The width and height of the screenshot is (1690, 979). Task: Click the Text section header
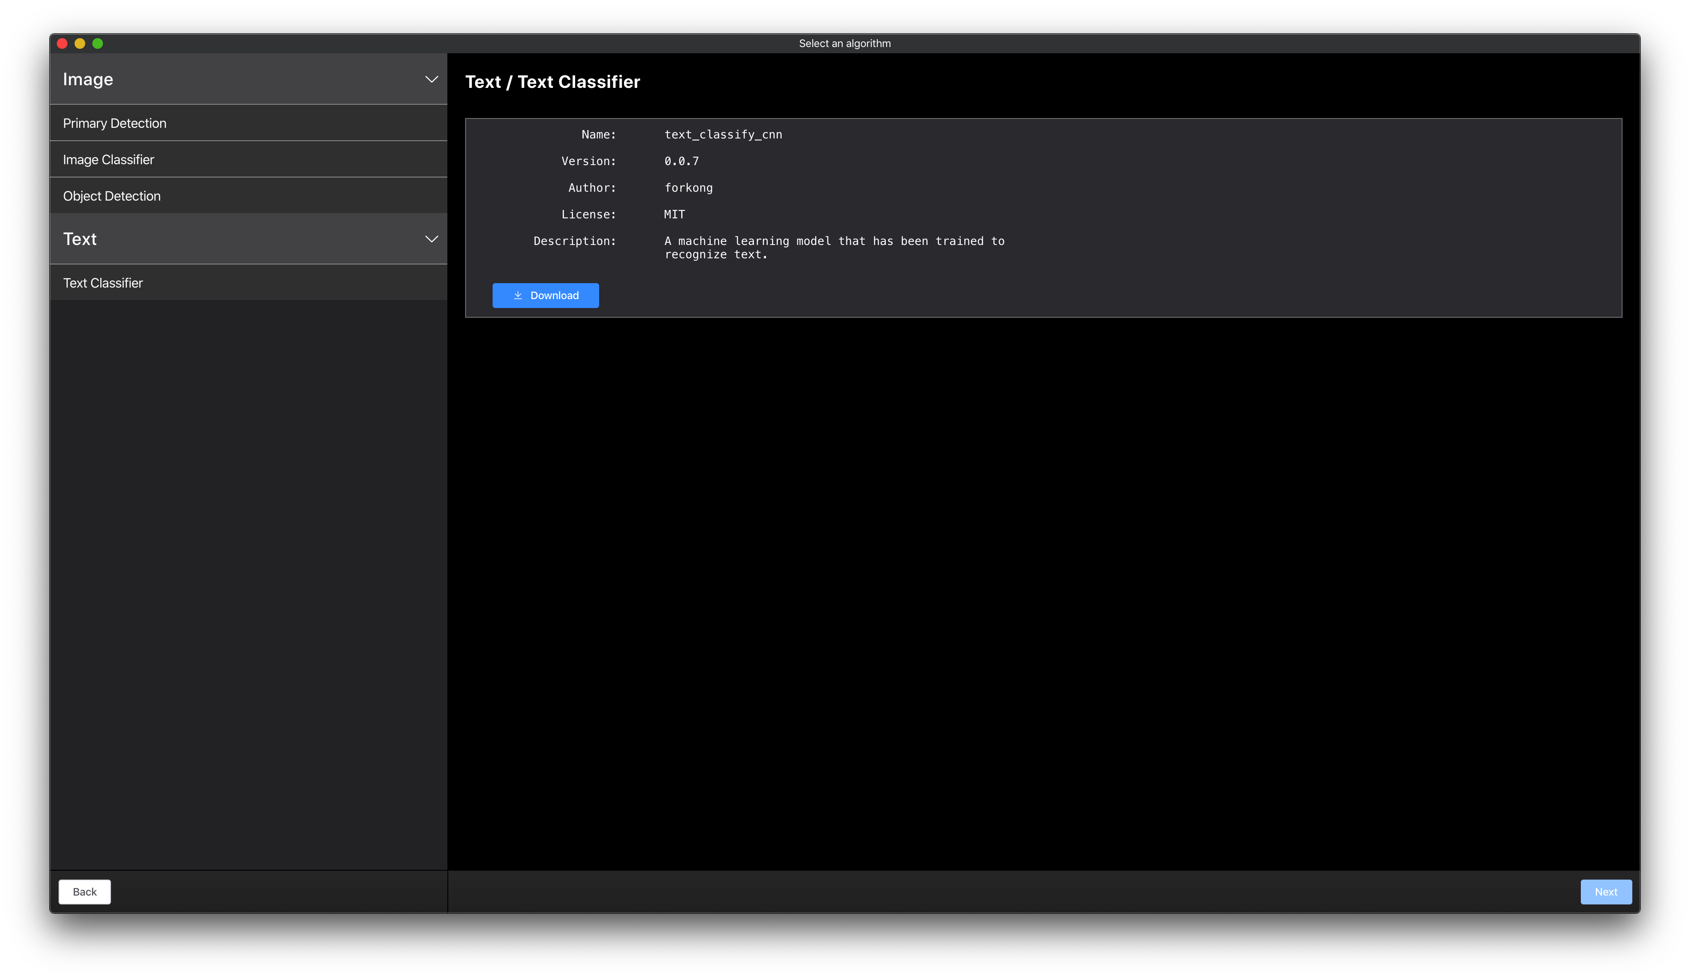point(80,239)
